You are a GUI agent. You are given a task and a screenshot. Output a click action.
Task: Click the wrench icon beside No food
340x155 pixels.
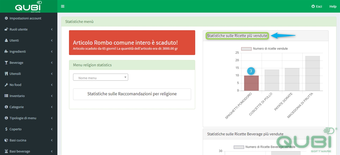[x=6, y=85]
